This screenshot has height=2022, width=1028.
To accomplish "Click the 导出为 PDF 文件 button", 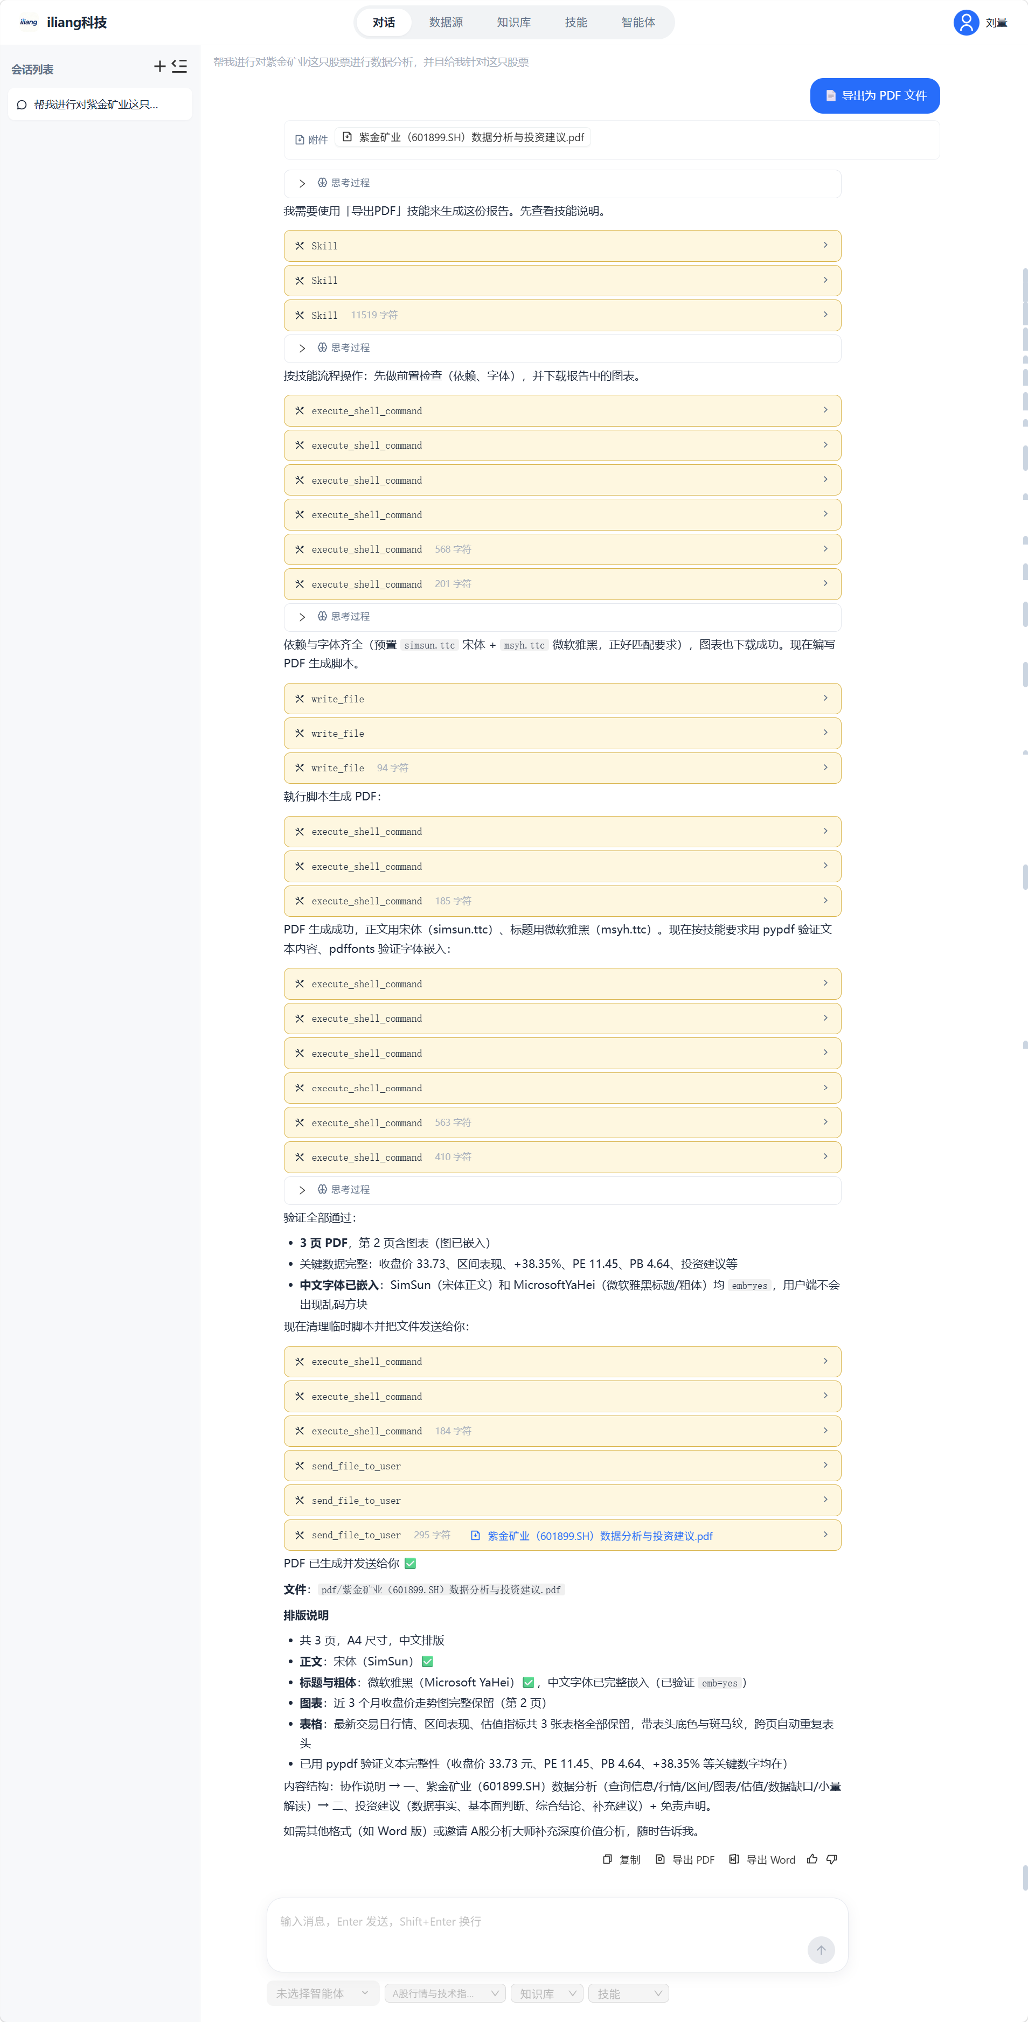I will coord(875,96).
